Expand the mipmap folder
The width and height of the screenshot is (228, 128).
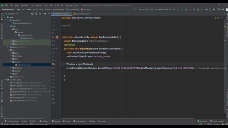[10, 68]
